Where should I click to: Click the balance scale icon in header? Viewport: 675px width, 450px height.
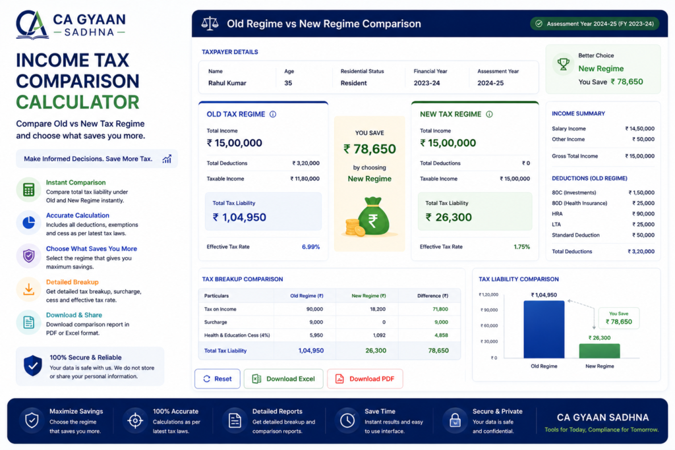pos(210,24)
